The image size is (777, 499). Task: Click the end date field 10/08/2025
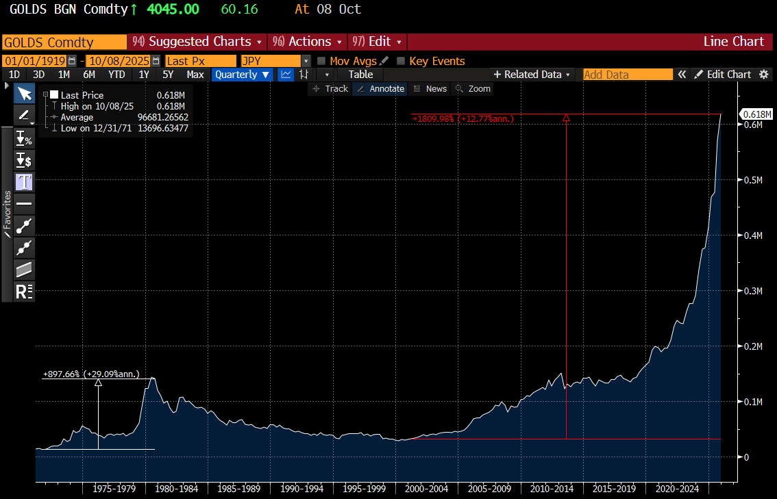119,61
